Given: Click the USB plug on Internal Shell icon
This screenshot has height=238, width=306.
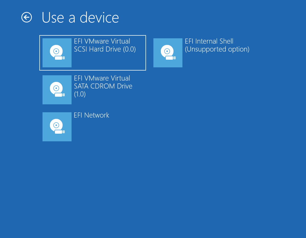Looking at the screenshot, I should (x=171, y=58).
